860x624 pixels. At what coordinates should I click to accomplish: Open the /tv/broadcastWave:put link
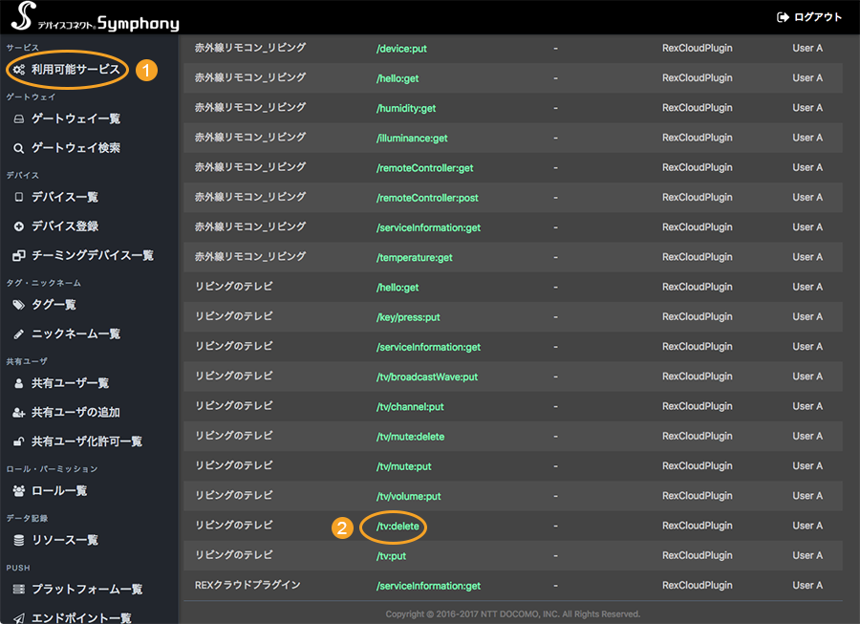(427, 377)
